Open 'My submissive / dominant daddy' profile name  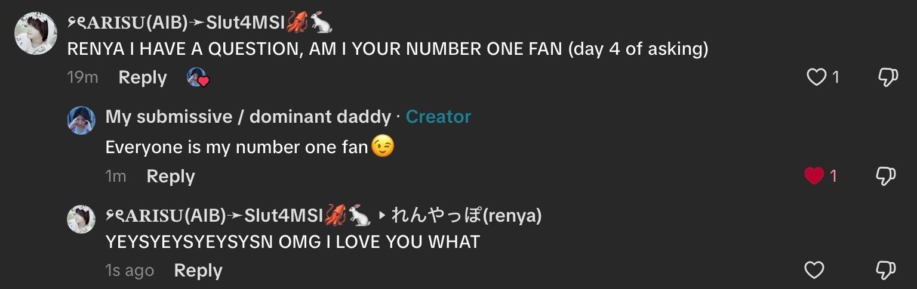pyautogui.click(x=248, y=117)
